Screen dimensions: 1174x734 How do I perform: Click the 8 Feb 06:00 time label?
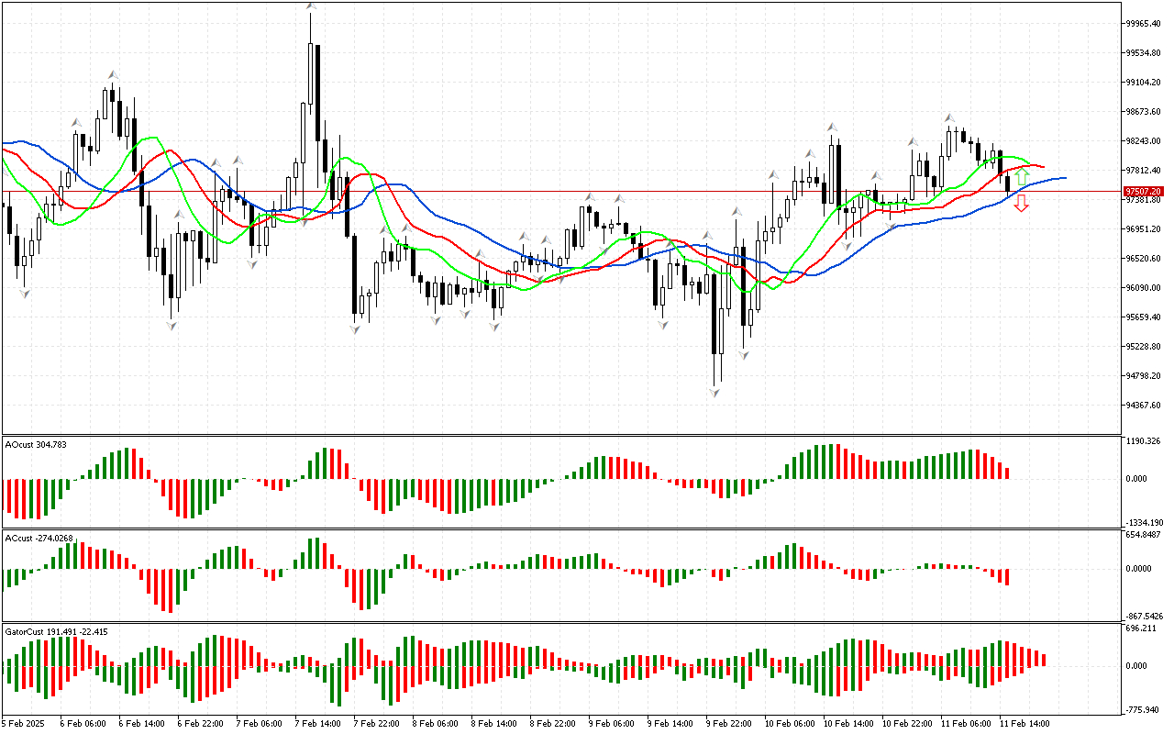436,724
